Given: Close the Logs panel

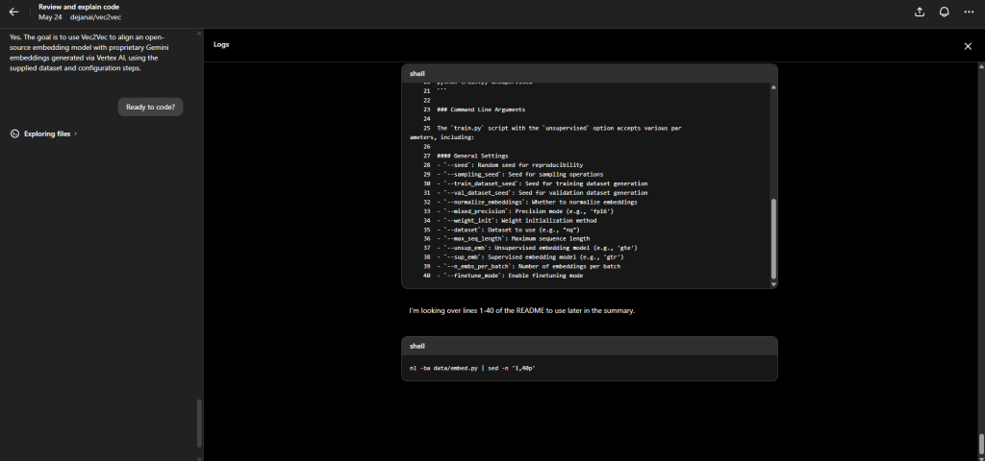Looking at the screenshot, I should tap(968, 46).
